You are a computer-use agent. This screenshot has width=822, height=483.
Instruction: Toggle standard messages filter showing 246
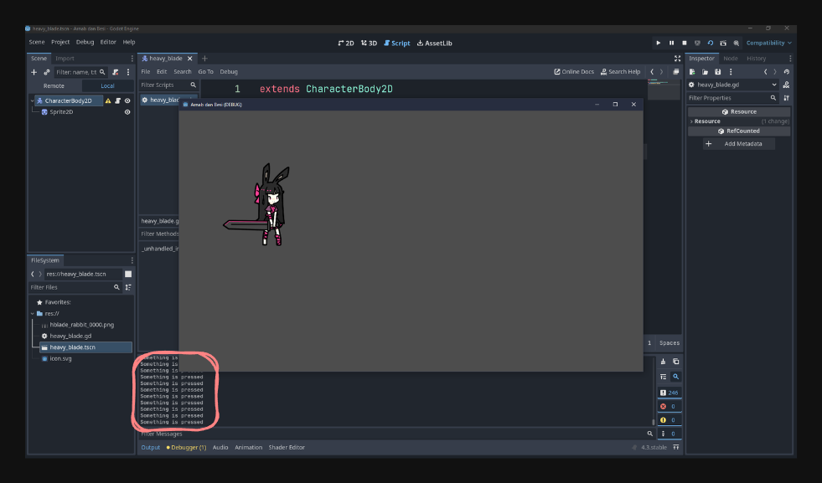tap(669, 393)
